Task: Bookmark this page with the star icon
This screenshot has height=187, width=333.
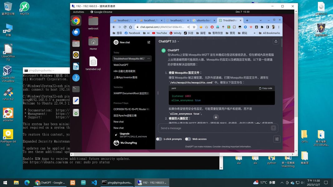Action: point(194,27)
